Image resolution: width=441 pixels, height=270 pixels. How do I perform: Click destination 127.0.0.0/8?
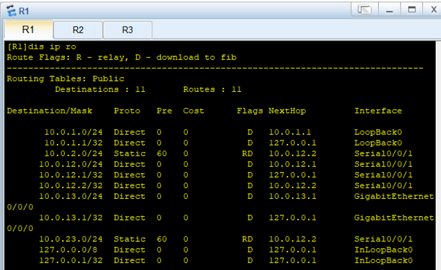(68, 250)
